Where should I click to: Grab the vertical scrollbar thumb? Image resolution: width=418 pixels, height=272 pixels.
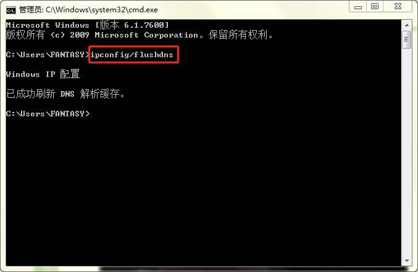pyautogui.click(x=407, y=39)
